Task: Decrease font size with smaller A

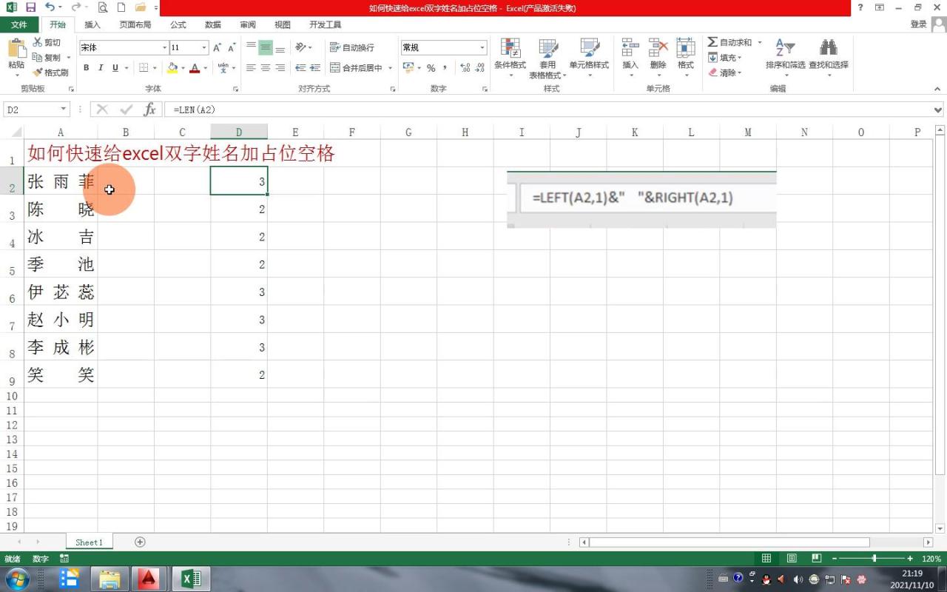Action: tap(232, 47)
